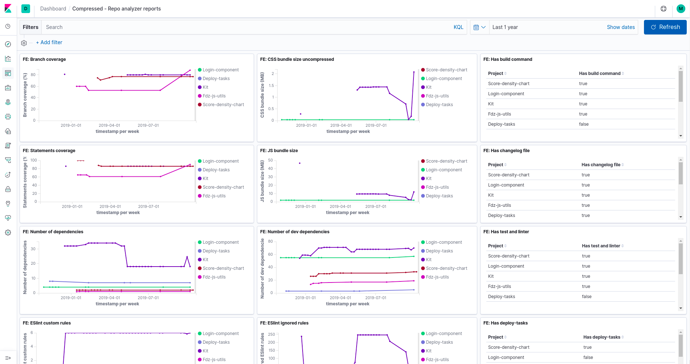Screen dimensions: 690x364
Task: Open Dev Tools wrench icon in sidebar
Action: click(8, 204)
